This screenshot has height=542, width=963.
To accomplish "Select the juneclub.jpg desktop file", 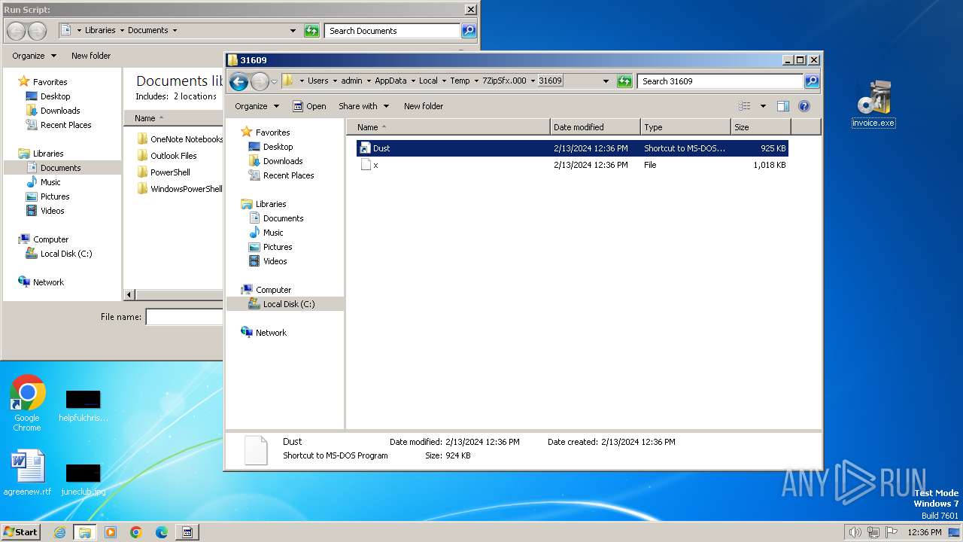I will [x=83, y=479].
